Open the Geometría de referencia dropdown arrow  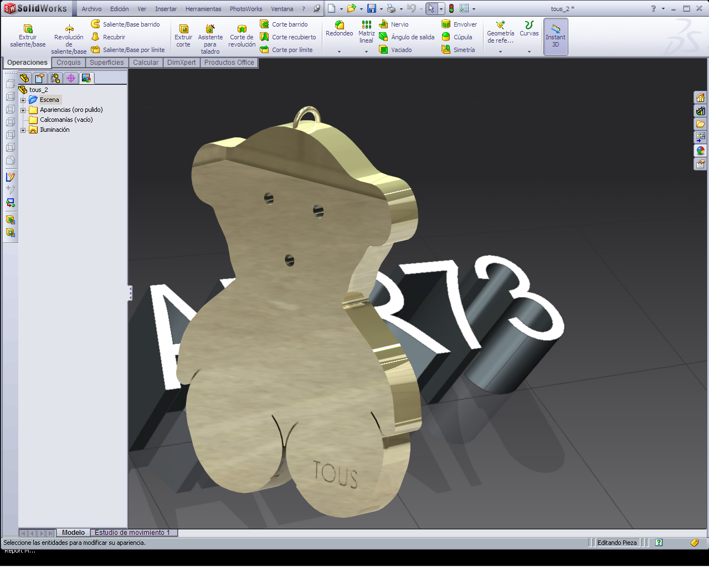(x=500, y=51)
